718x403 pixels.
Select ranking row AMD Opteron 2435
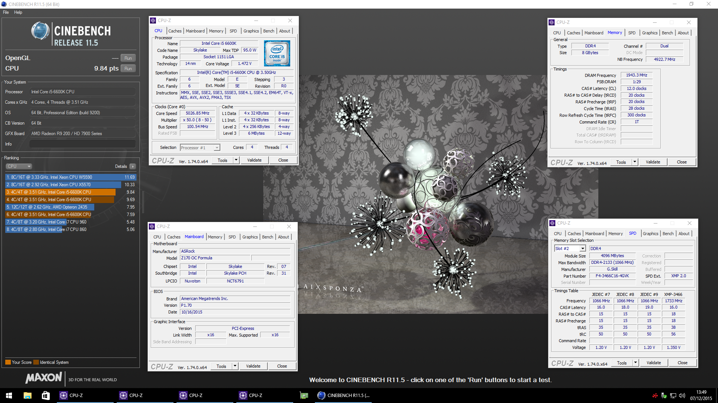coord(70,207)
